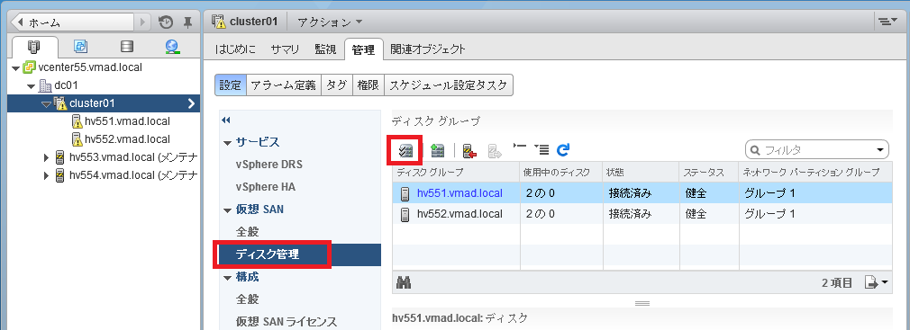The height and width of the screenshot is (330, 910).
Task: Open the タグ sub-tab
Action: tap(337, 85)
